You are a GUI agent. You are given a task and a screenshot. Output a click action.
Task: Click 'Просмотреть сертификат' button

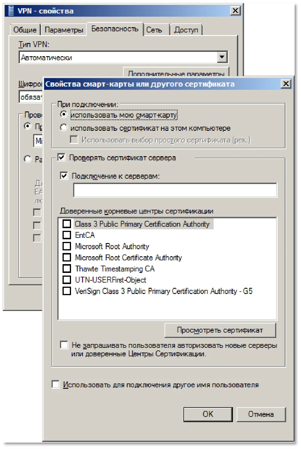(x=220, y=330)
